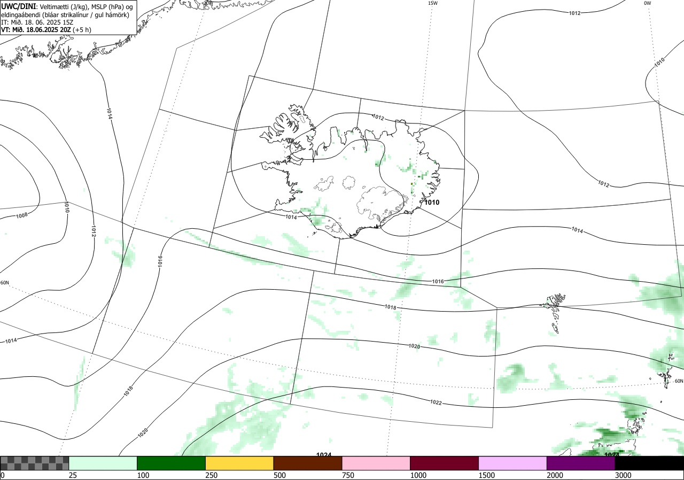The height and width of the screenshot is (480, 684).
Task: Click the legend value '500'
Action: pyautogui.click(x=280, y=475)
